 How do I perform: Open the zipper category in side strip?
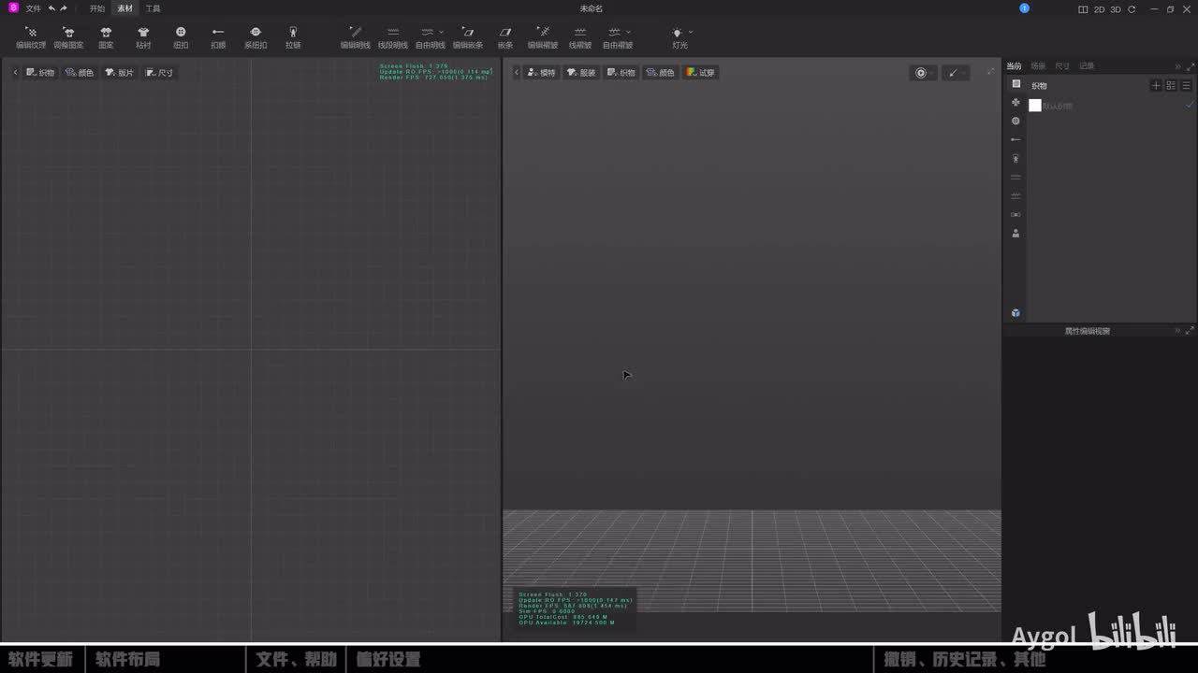point(1016,159)
